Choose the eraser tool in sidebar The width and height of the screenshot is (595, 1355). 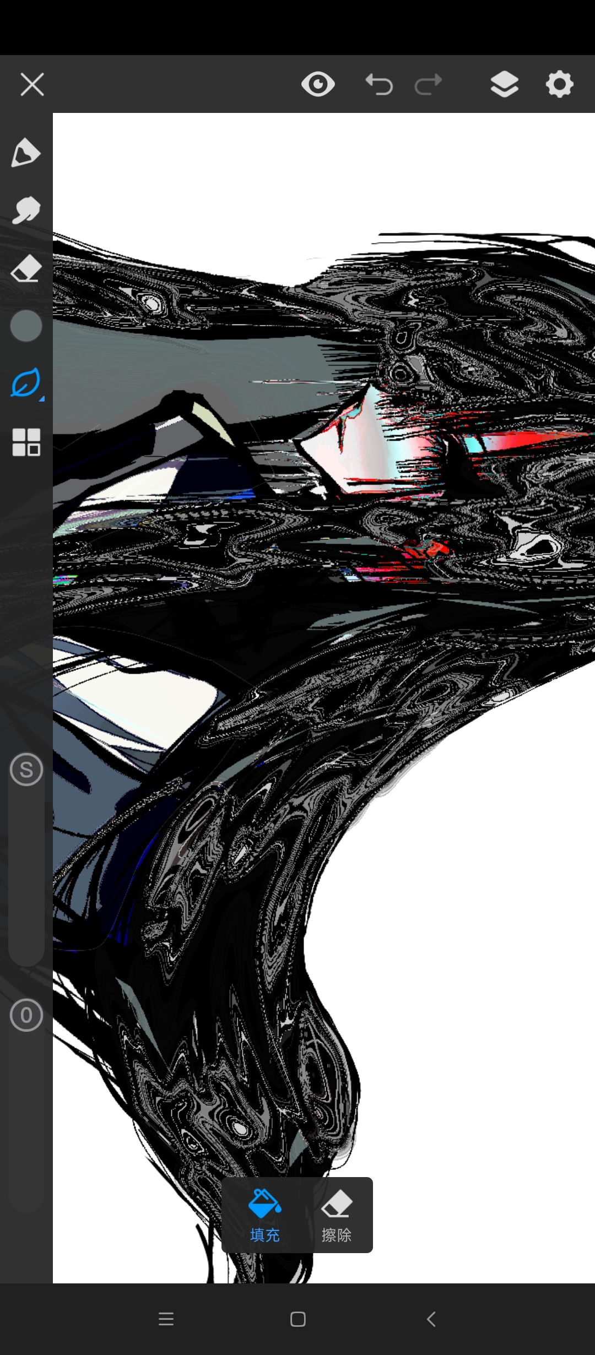(x=26, y=268)
